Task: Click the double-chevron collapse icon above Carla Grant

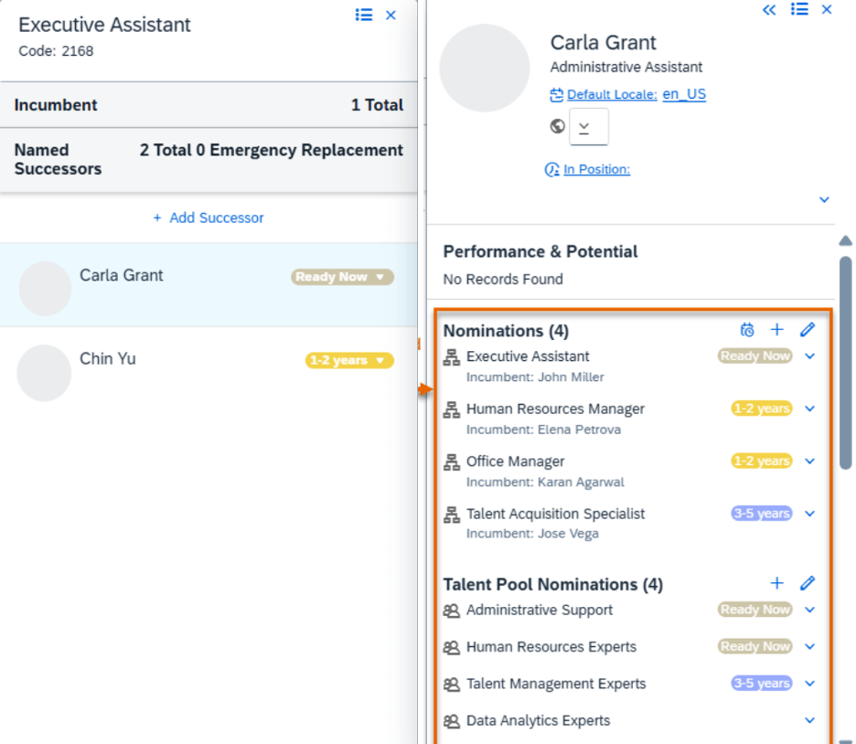Action: coord(769,9)
